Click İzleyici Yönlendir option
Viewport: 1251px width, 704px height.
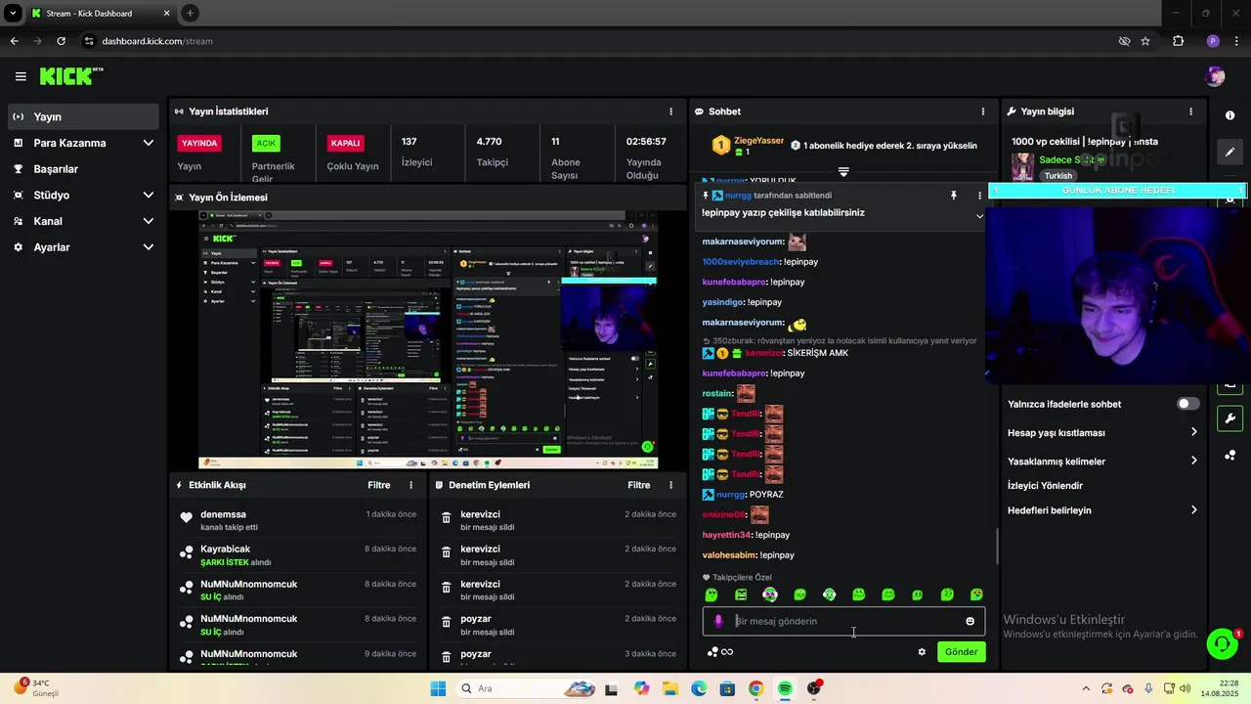1045,486
